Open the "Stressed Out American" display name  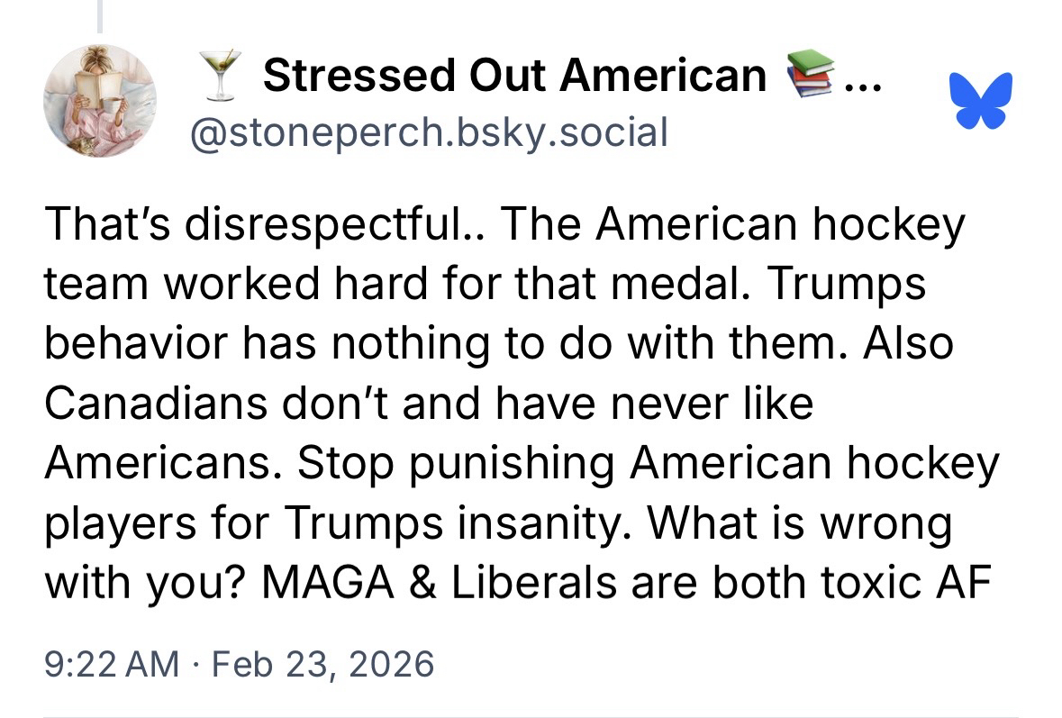(513, 75)
